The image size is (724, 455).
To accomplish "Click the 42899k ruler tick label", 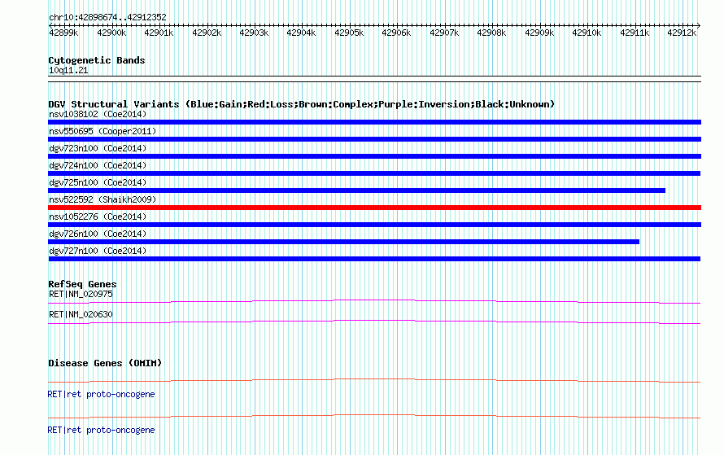I will pos(63,33).
